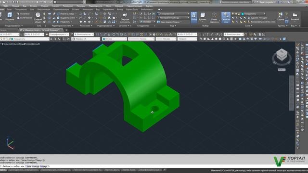Click the keyword search field in title bar
Screen dimensions: 308x173
point(236,2)
